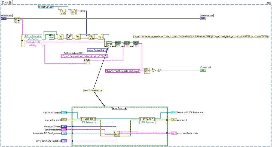
Task: Select the API Key element
Action: click(x=33, y=45)
